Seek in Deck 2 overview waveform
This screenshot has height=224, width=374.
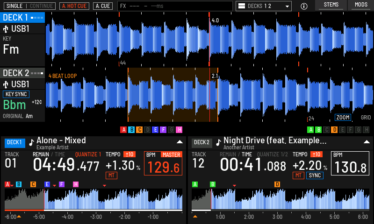point(280,199)
